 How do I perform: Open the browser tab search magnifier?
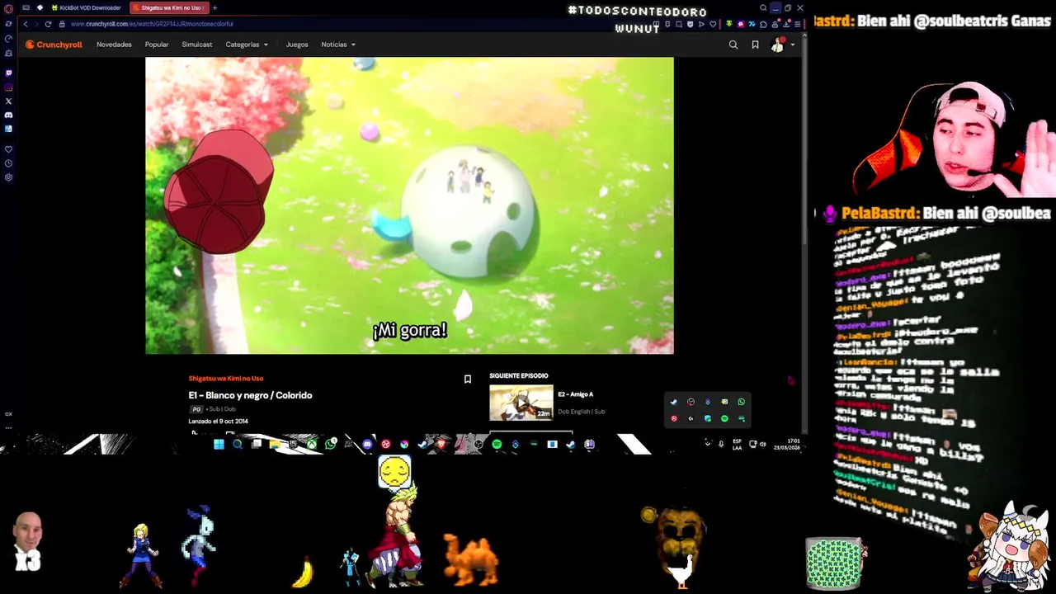(763, 7)
